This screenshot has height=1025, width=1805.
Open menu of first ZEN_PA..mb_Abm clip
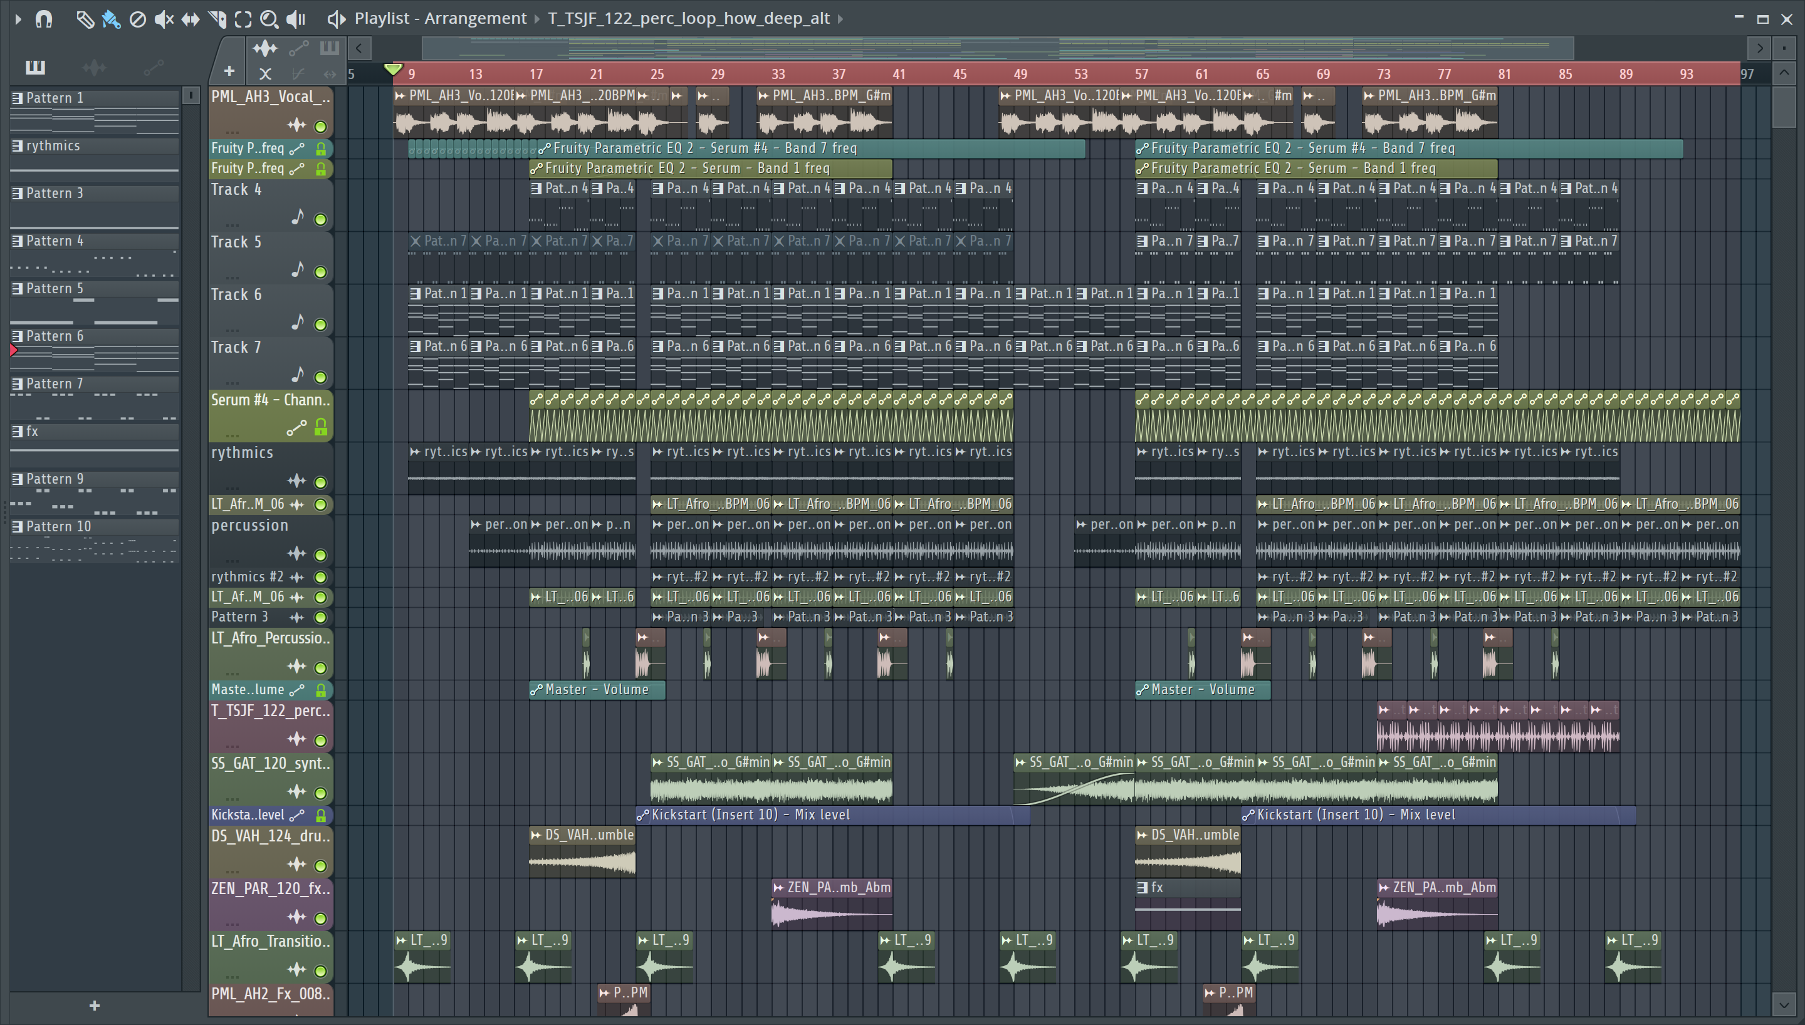pos(778,888)
